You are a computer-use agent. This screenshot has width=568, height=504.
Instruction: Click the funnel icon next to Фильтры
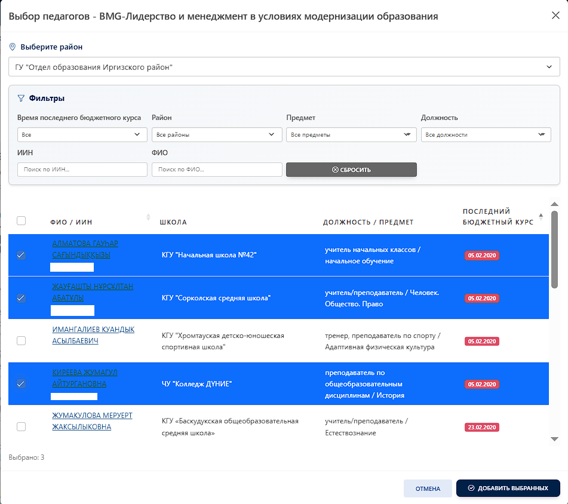(x=21, y=98)
